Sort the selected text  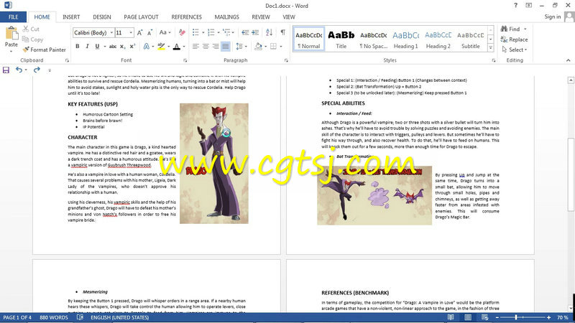(269, 32)
